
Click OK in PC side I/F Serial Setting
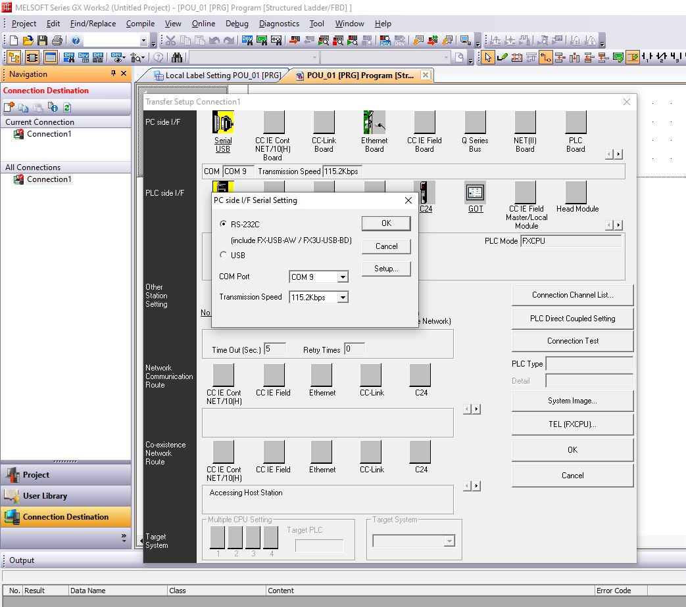tap(386, 223)
